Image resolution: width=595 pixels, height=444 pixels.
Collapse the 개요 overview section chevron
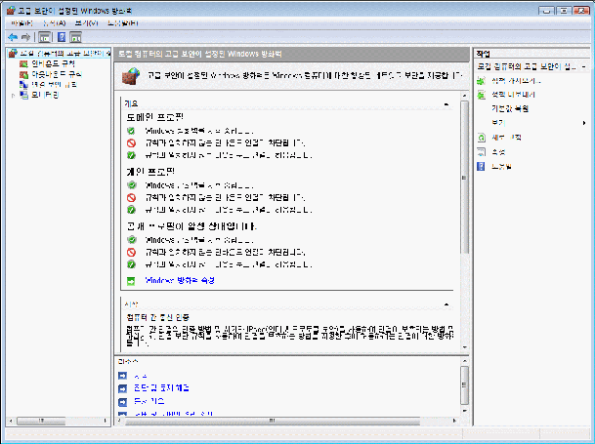446,103
